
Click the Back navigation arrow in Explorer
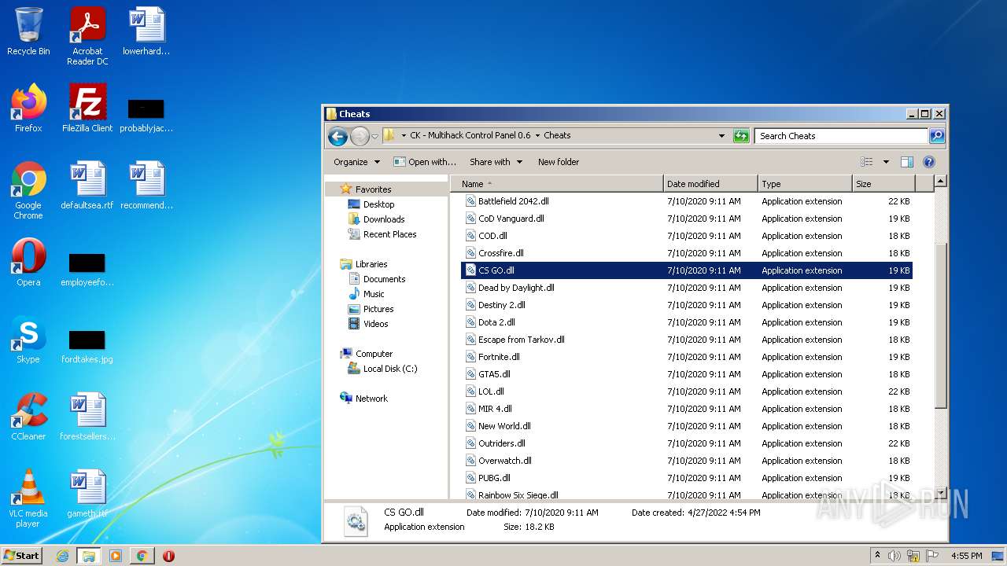tap(338, 136)
